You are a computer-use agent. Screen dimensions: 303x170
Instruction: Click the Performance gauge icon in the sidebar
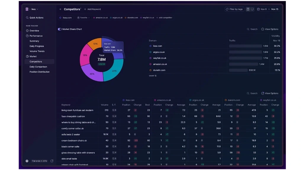(27, 36)
